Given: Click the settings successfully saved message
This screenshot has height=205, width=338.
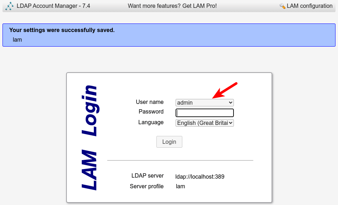Looking at the screenshot, I should tap(62, 30).
